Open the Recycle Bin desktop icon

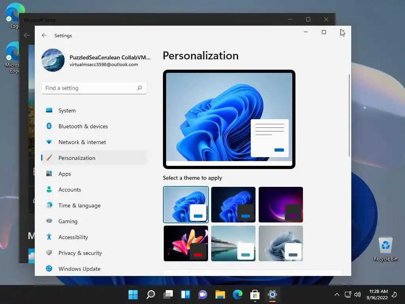pyautogui.click(x=385, y=249)
